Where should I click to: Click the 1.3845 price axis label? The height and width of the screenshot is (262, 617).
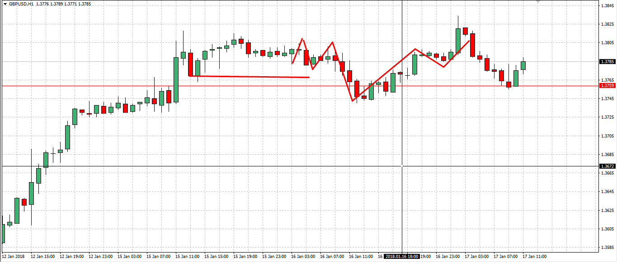pos(608,5)
